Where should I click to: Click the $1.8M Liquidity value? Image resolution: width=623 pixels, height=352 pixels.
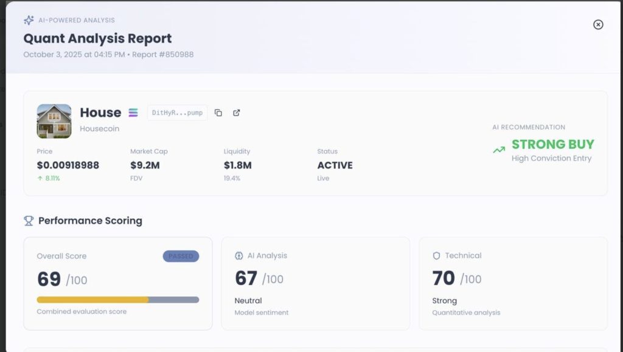tap(237, 165)
